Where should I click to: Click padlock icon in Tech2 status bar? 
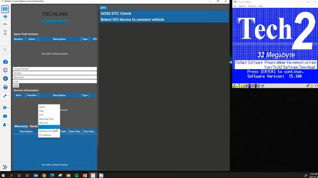(311, 86)
